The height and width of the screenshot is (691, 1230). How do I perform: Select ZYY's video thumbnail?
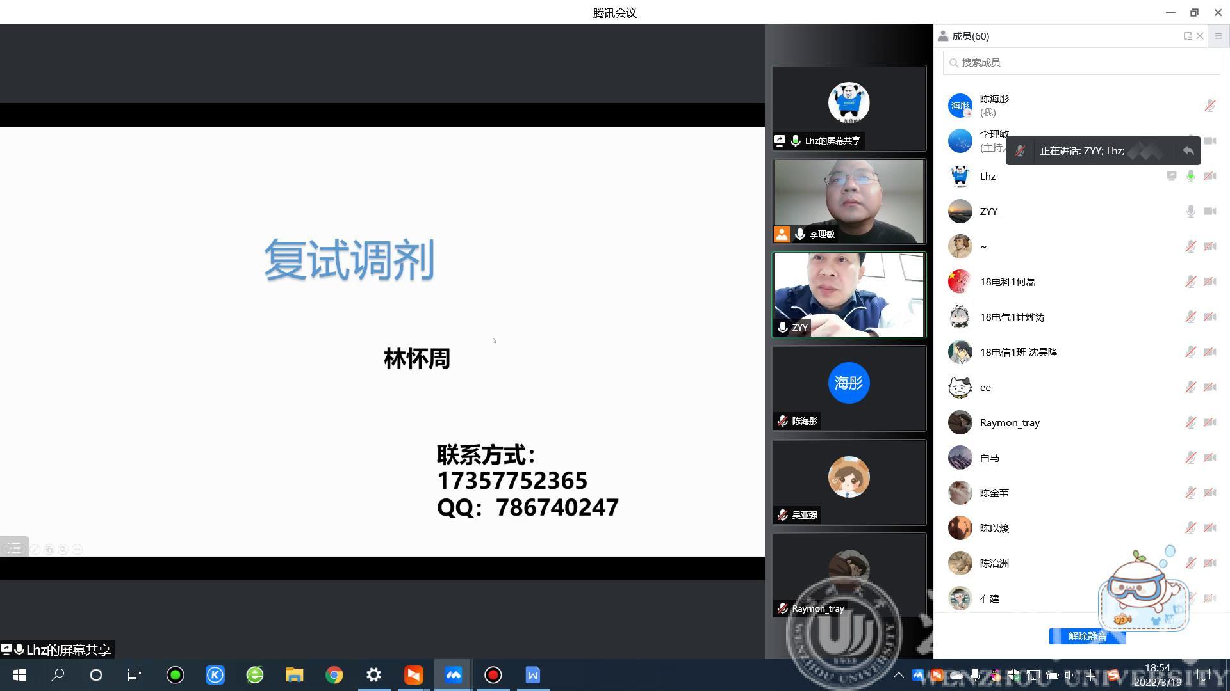(849, 294)
